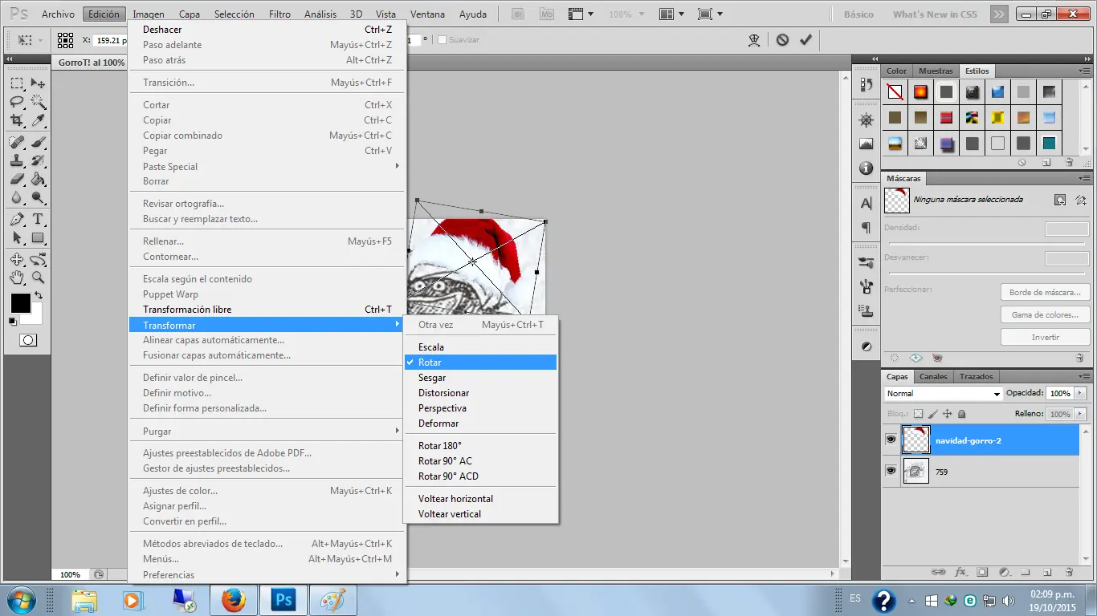The height and width of the screenshot is (616, 1097).
Task: Toggle visibility of layer 759
Action: coord(891,471)
